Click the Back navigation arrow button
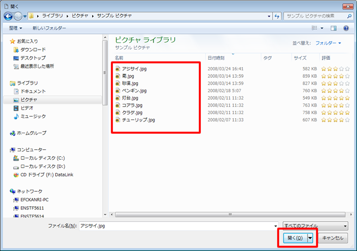The height and width of the screenshot is (251, 357). (10, 16)
